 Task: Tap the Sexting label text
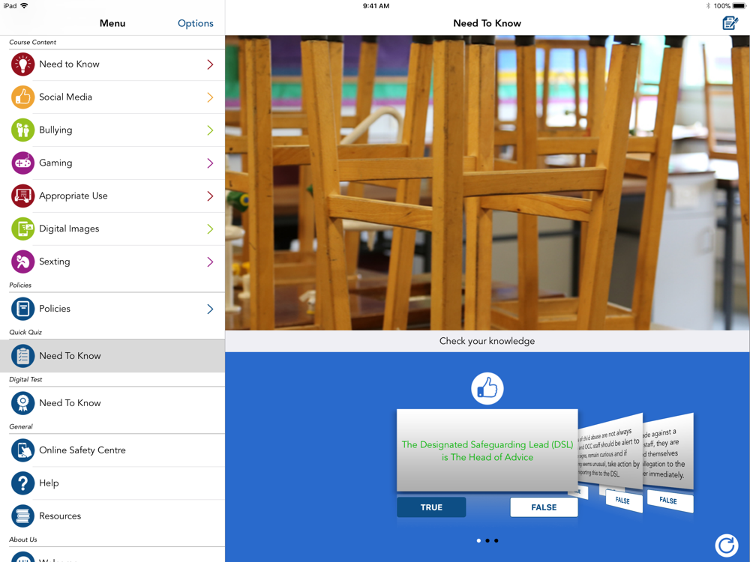tap(55, 262)
